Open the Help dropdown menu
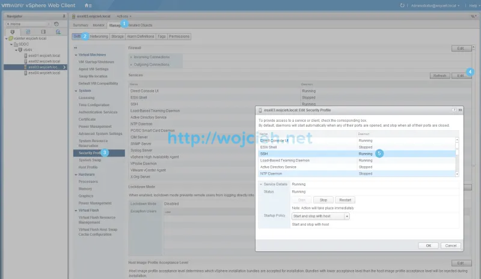This screenshot has width=481, height=279. [474, 5]
